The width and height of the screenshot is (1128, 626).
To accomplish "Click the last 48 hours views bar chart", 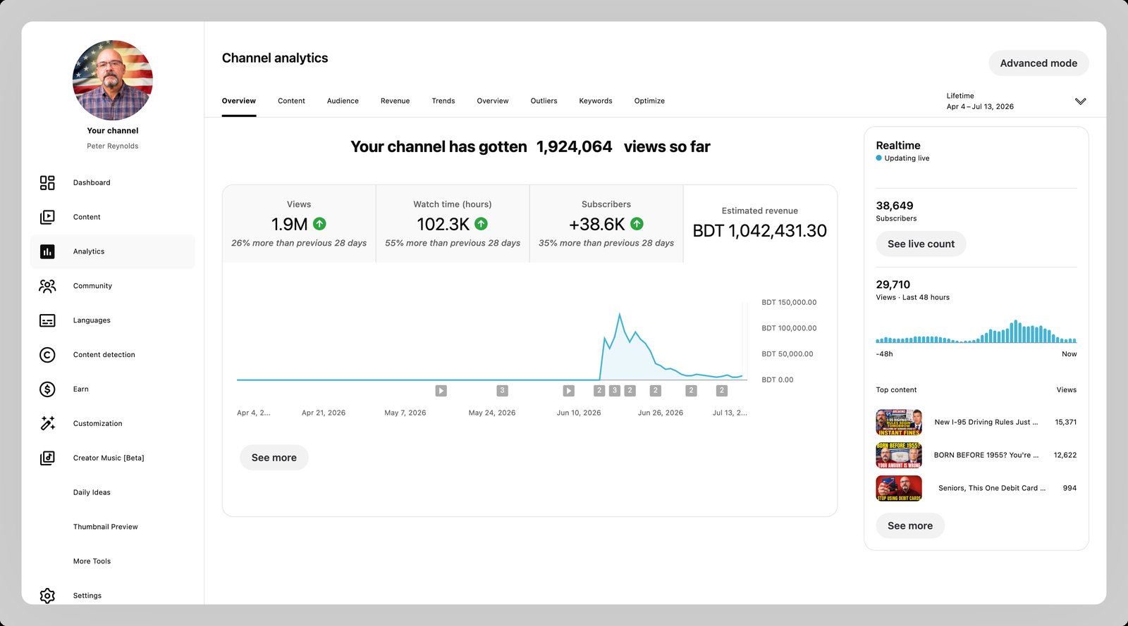I will 976,331.
